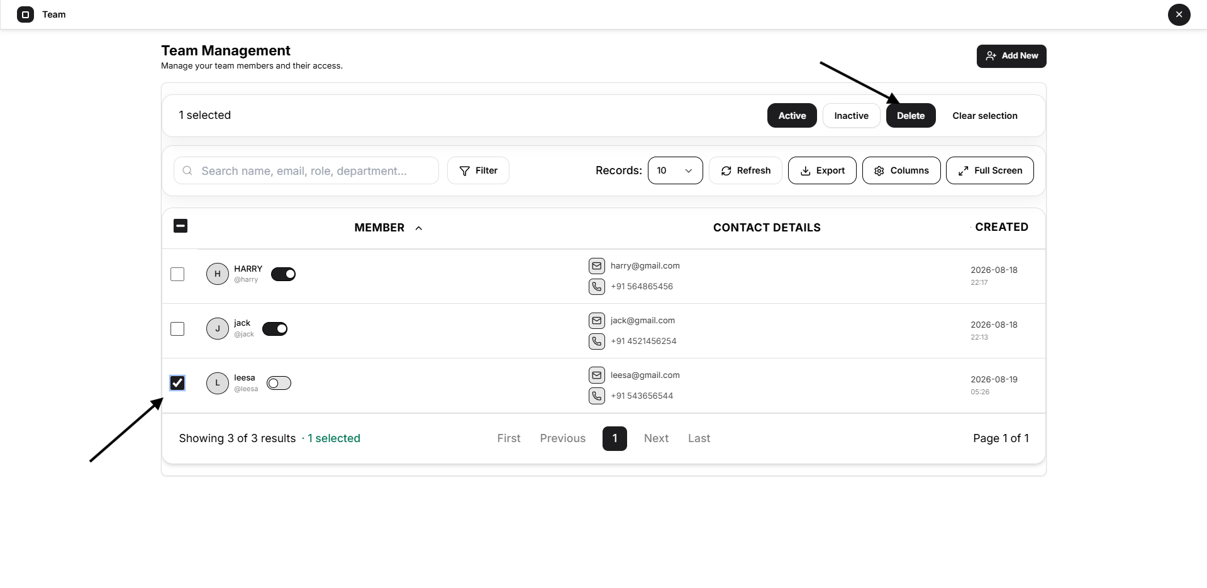The width and height of the screenshot is (1207, 588).
Task: Click jack's J avatar
Action: 218,328
